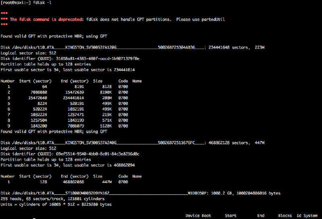322x219 pixels.
Task: Click the 468862128 sectors value
Action: [x=228, y=143]
